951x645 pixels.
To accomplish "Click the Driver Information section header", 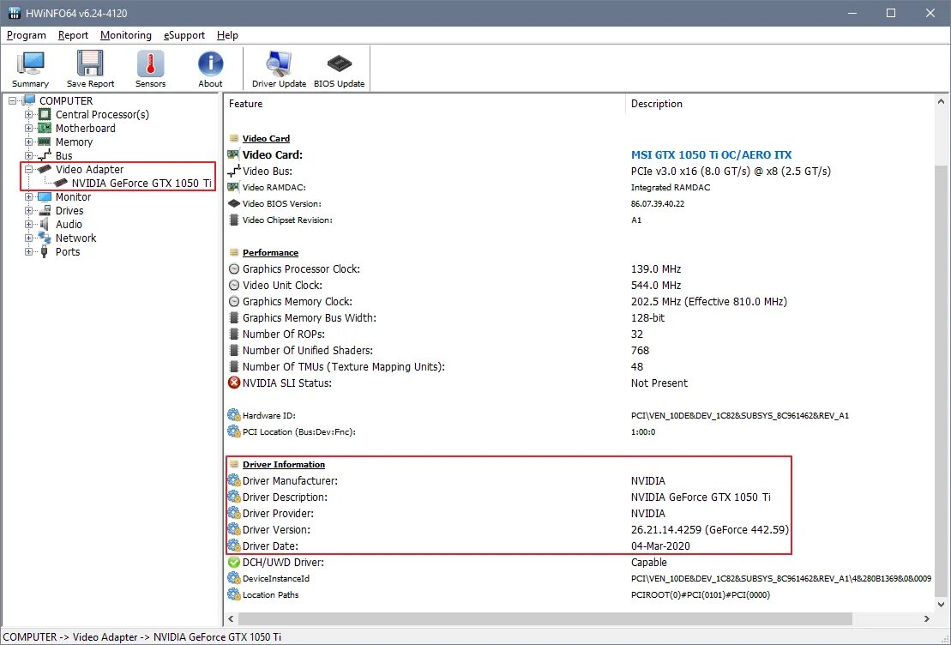I will coord(284,464).
